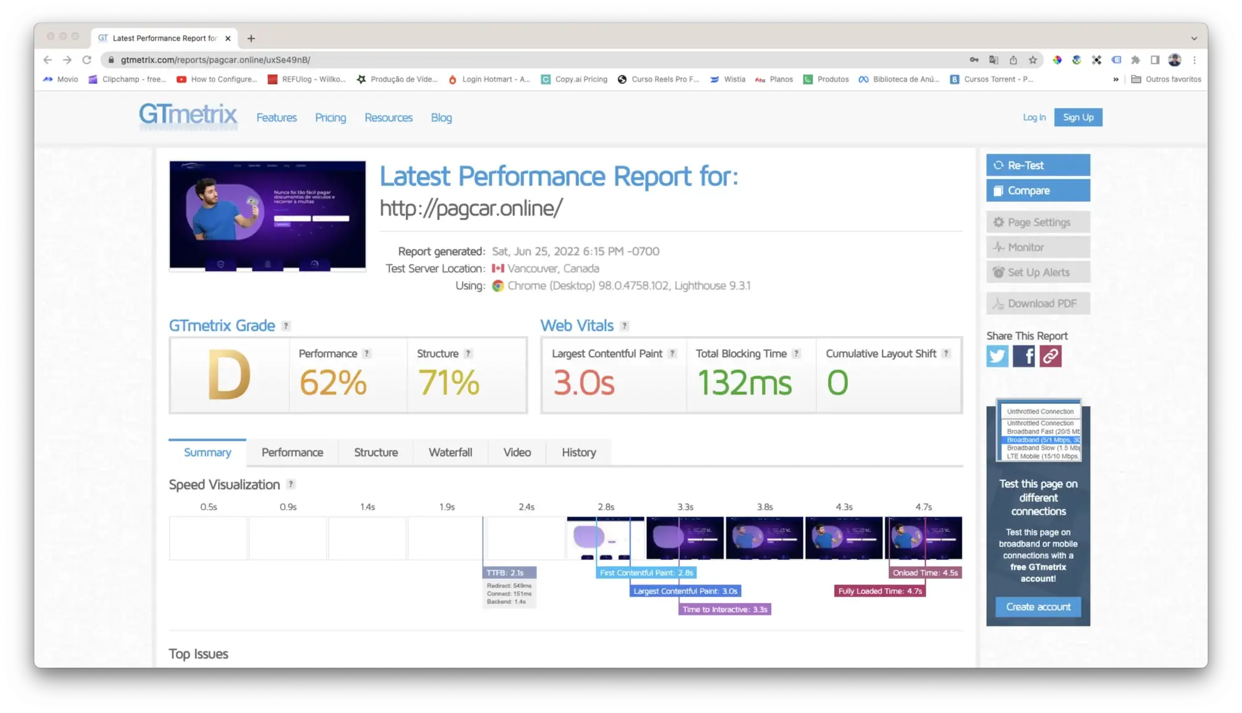Open Speed Visualization help icon
The height and width of the screenshot is (713, 1242).
[290, 484]
